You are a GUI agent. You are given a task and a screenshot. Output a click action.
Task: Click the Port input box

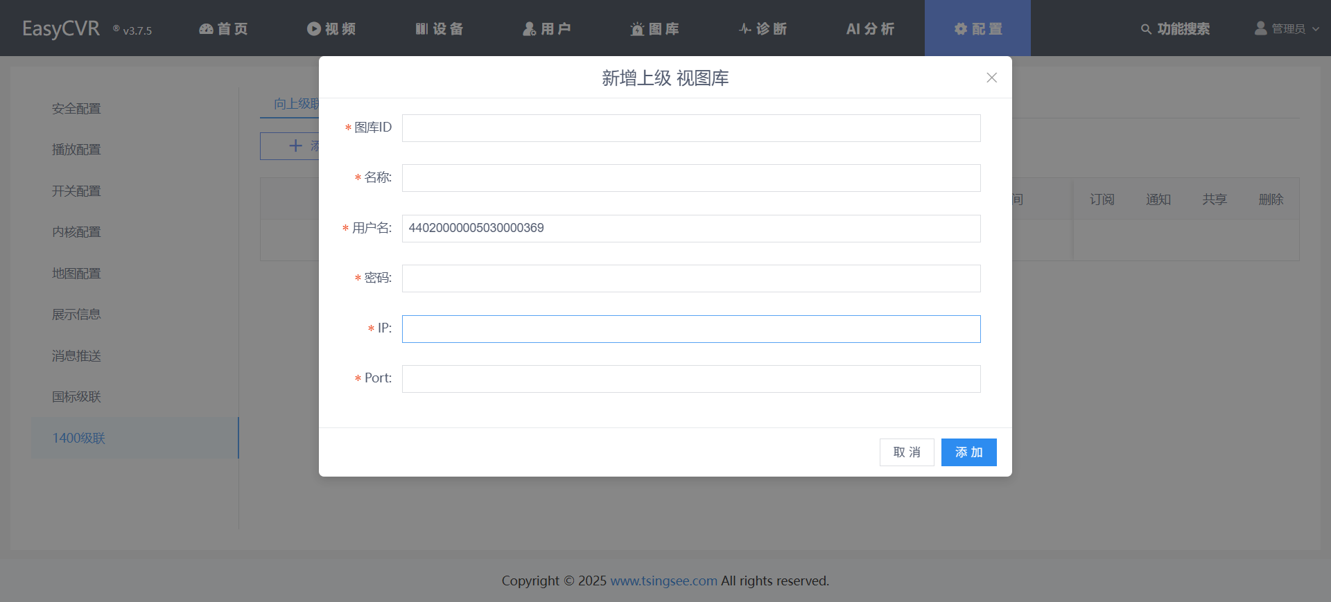click(690, 379)
